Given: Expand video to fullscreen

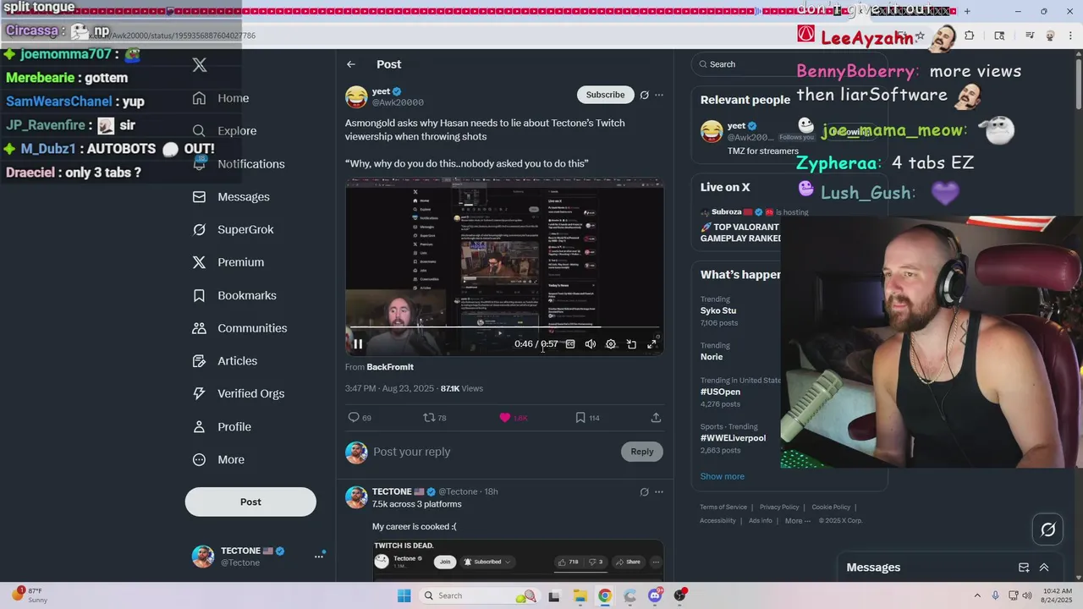Looking at the screenshot, I should coord(651,344).
